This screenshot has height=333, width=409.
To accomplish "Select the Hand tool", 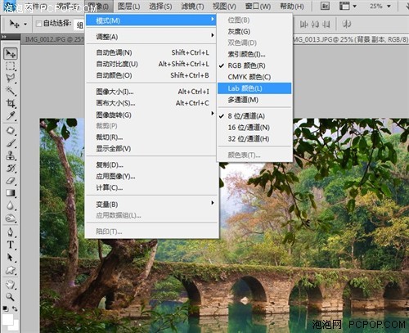I will (11, 285).
